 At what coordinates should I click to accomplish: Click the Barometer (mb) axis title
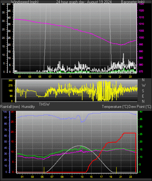[x=133, y=2]
